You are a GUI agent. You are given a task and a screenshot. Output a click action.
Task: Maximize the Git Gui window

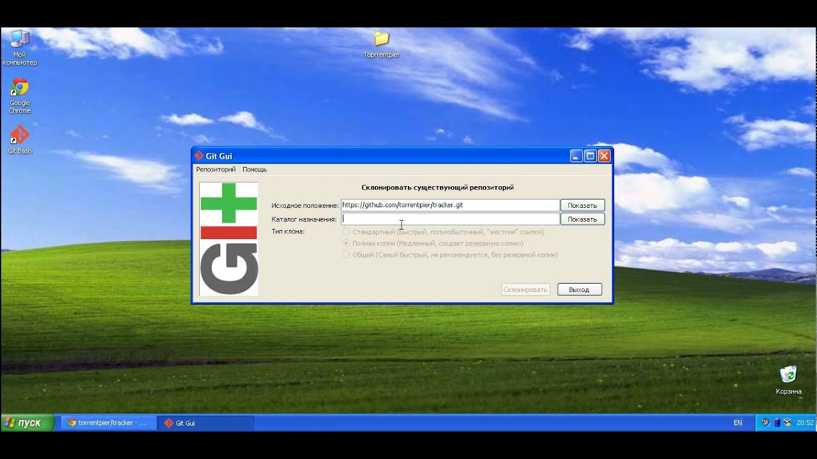[590, 156]
